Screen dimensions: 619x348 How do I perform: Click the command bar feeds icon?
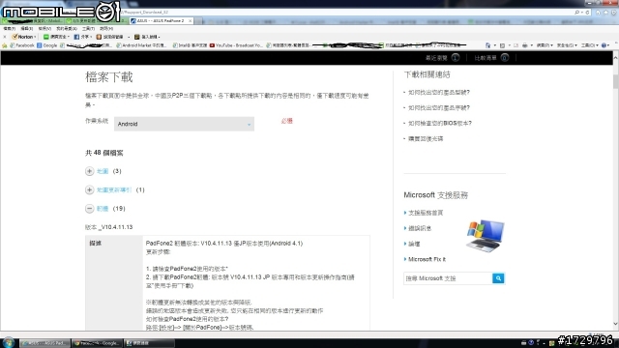[x=503, y=45]
